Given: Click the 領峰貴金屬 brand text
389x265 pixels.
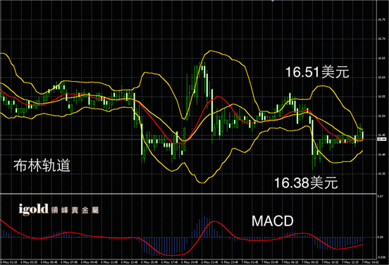Looking at the screenshot, I should tap(75, 211).
